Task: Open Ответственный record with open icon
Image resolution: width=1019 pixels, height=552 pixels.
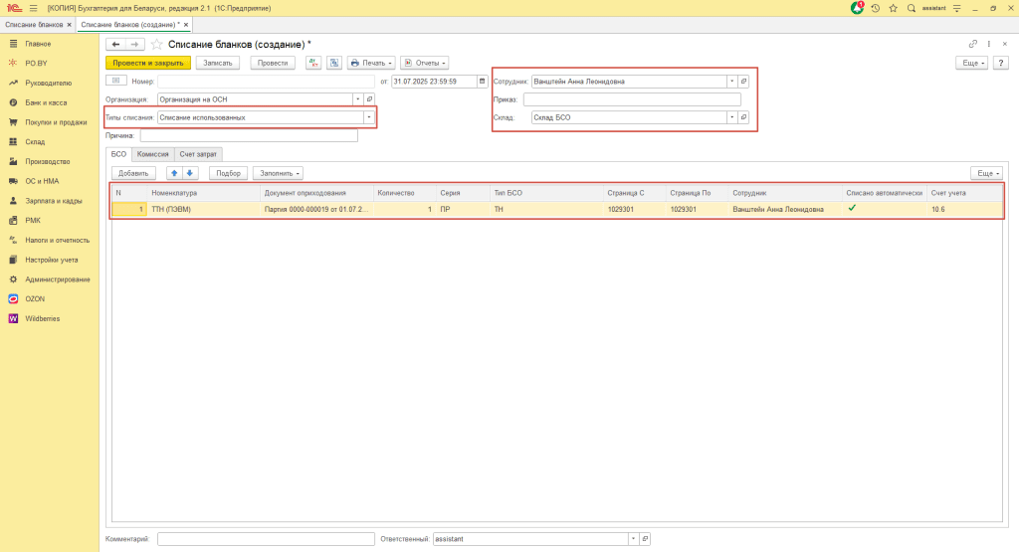Action: (645, 539)
